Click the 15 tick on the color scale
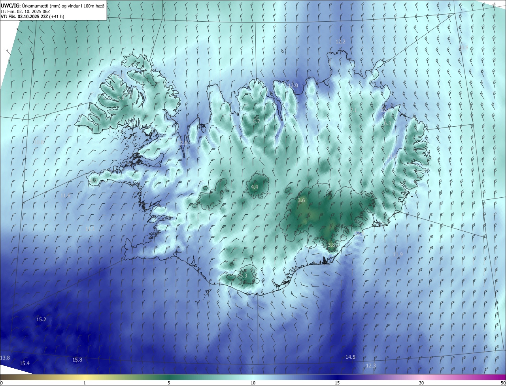Image resolution: width=506 pixels, height=386 pixels. click(337, 383)
